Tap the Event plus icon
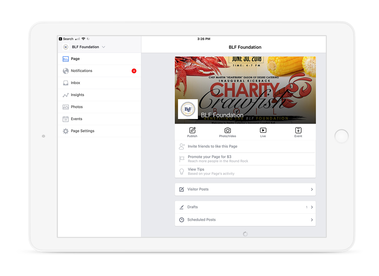379x276 pixels. tap(298, 130)
